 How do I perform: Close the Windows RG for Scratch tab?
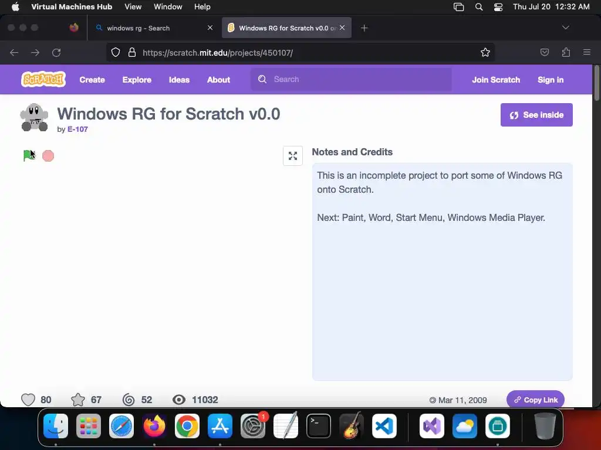coord(342,28)
